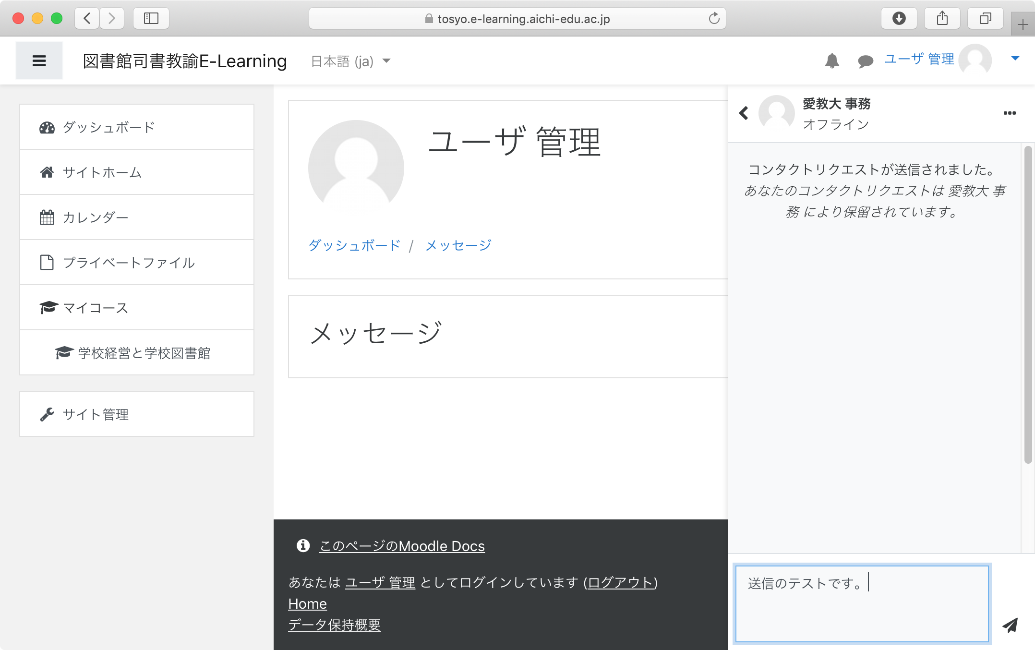Click the 愛教大 事務 contact name

(x=836, y=103)
